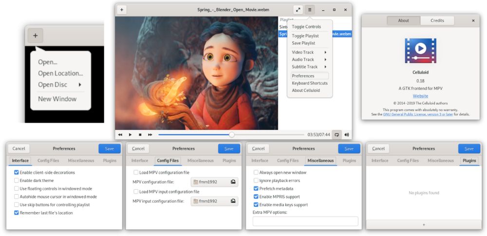Close the About dialog
This screenshot has width=487, height=236.
473,20
